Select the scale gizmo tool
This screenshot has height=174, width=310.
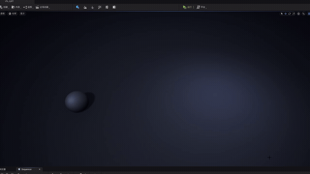[294, 14]
